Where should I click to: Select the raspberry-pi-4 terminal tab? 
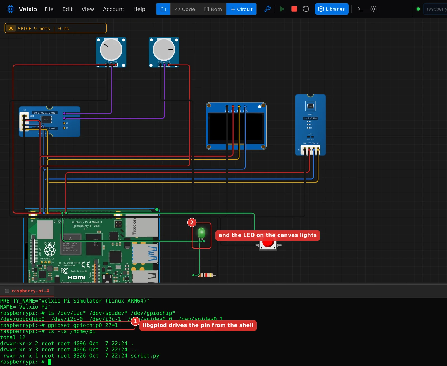click(27, 291)
